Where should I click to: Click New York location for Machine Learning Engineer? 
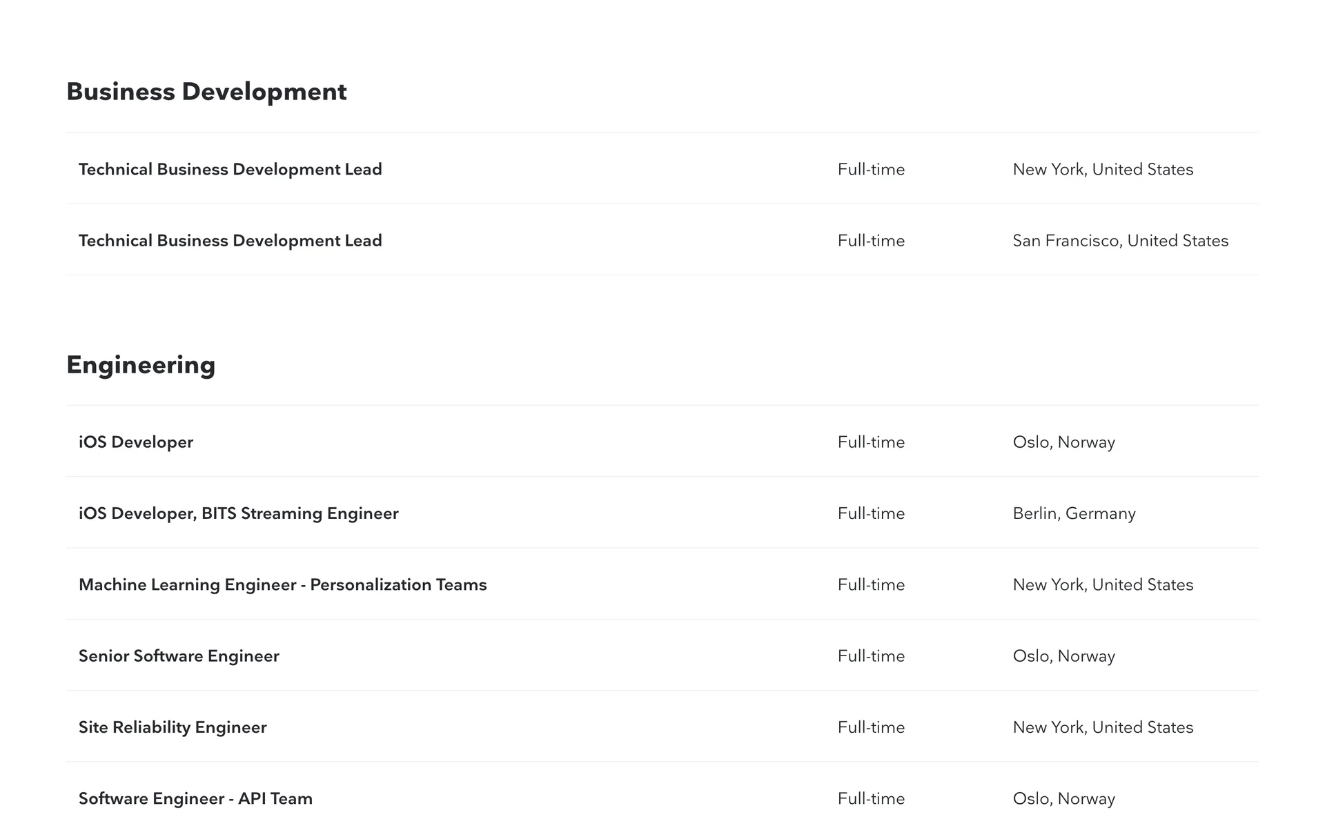pos(1103,585)
